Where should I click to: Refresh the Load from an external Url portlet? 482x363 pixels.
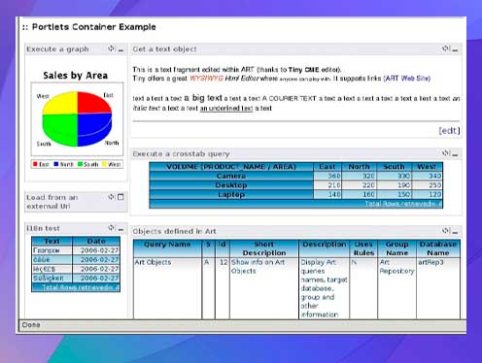coord(111,197)
